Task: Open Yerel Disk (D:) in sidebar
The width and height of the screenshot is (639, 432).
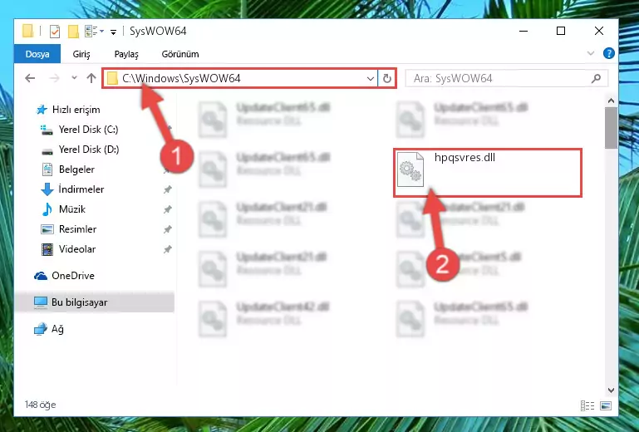Action: pos(89,150)
